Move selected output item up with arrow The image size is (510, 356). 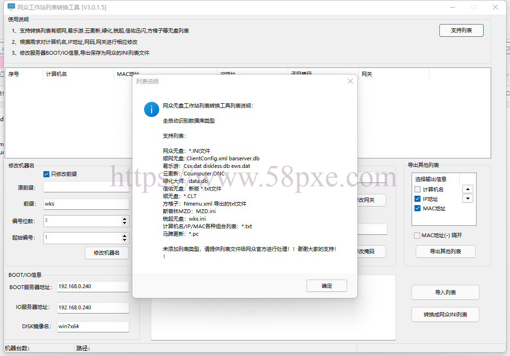(x=468, y=189)
